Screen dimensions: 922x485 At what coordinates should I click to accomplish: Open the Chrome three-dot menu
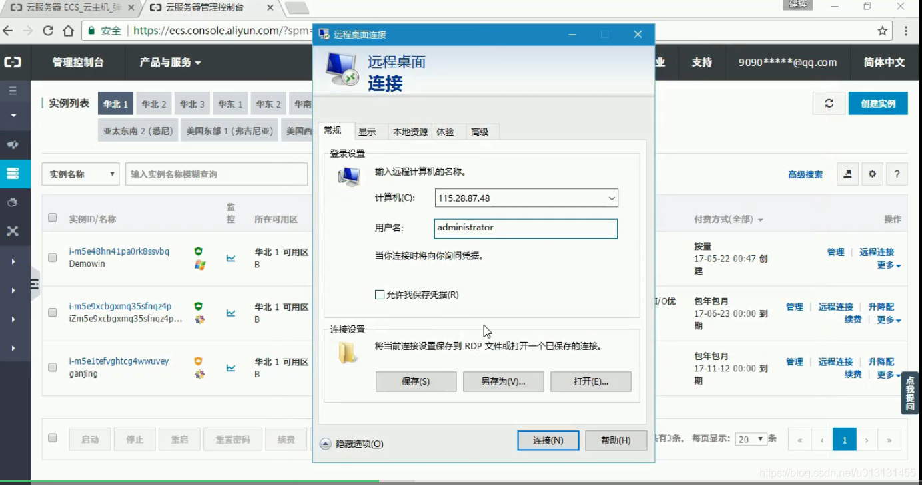pyautogui.click(x=906, y=31)
